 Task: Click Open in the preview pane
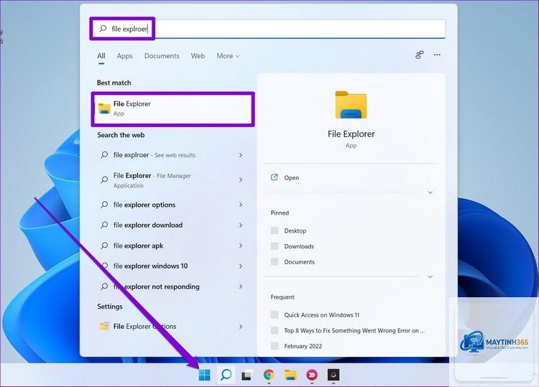(x=291, y=177)
